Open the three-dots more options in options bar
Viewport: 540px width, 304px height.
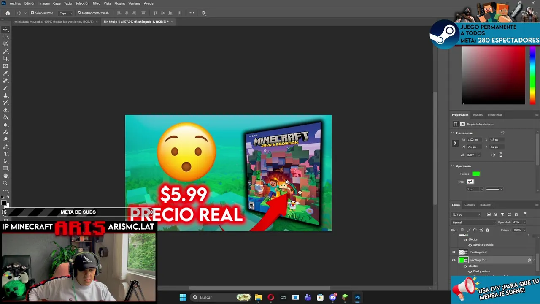coord(192,13)
